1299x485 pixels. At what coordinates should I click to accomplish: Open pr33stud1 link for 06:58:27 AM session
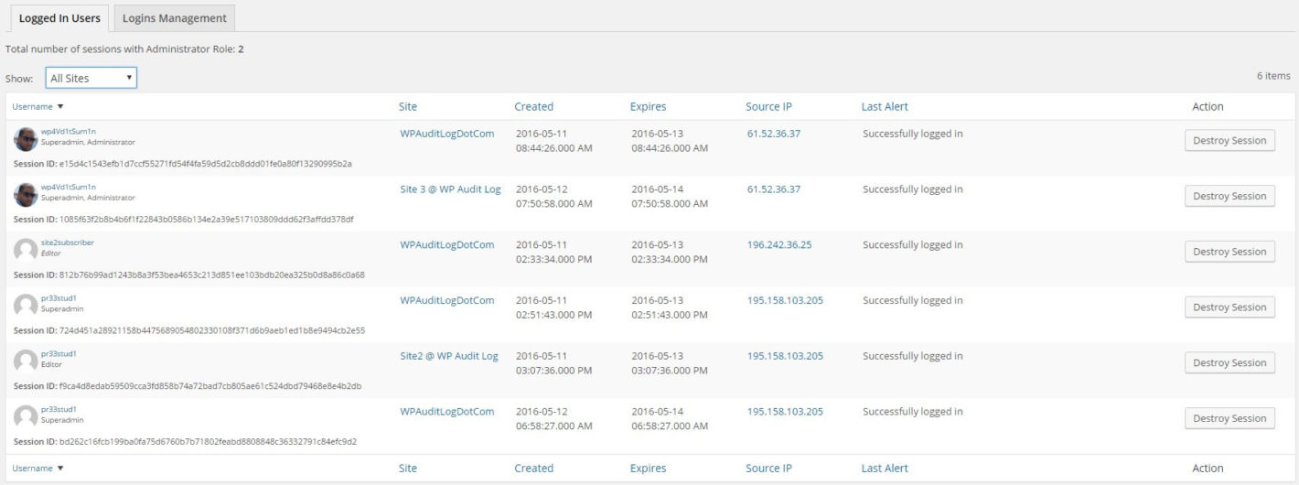tap(59, 409)
